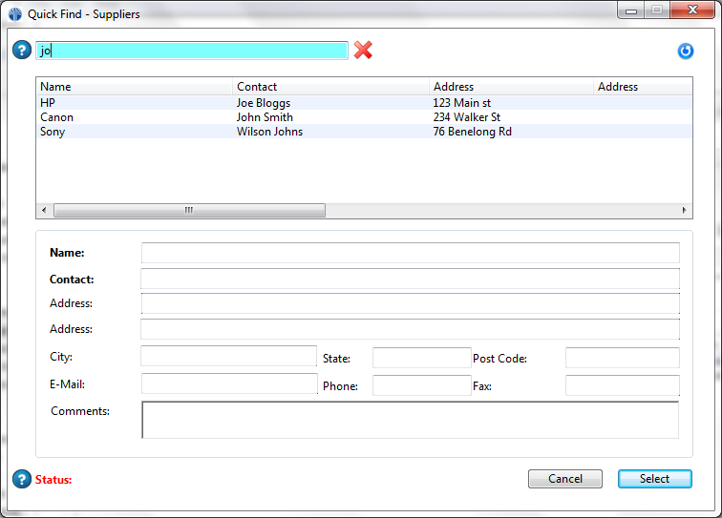The height and width of the screenshot is (518, 722).
Task: Click the help icon beside search box
Action: [22, 51]
